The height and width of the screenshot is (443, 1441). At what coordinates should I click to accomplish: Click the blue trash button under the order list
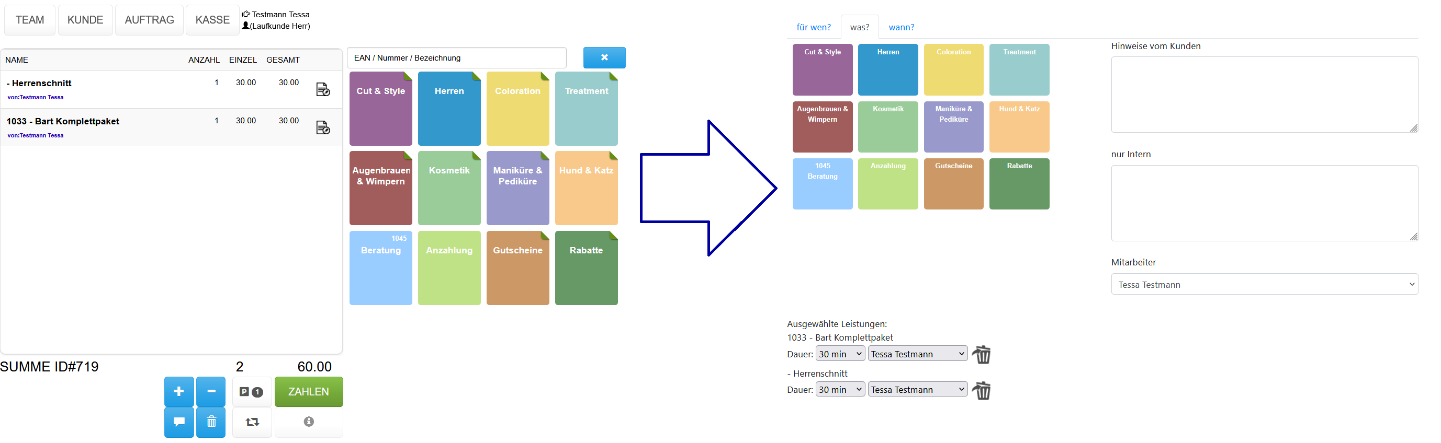211,422
